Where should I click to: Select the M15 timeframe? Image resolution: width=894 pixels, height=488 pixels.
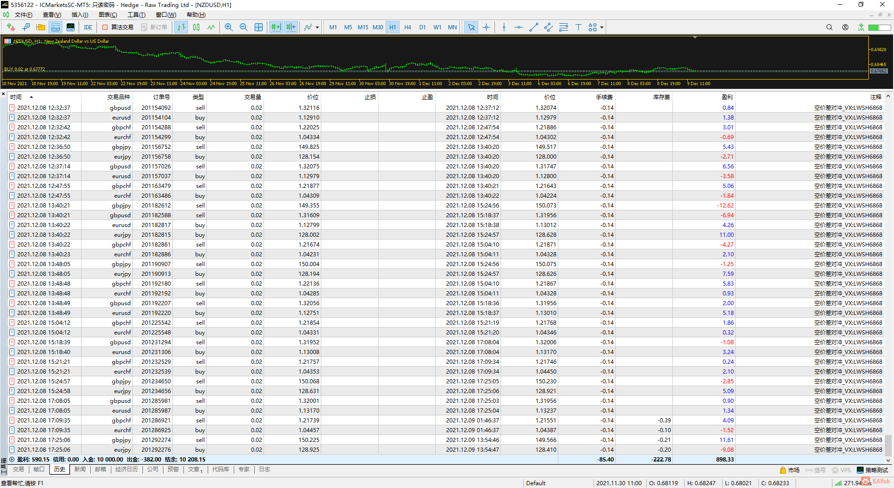[x=363, y=27]
